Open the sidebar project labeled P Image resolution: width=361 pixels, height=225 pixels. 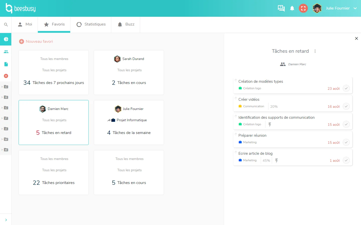(6, 118)
